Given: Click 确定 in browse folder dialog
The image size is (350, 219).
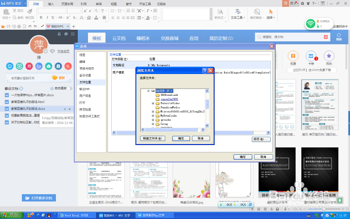Looking at the screenshot, I should (x=181, y=139).
